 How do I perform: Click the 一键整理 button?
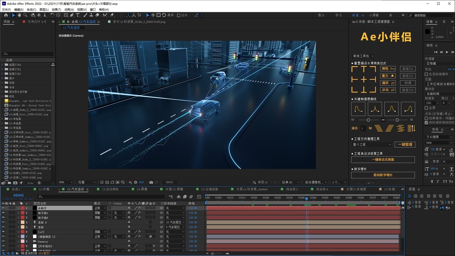404,145
